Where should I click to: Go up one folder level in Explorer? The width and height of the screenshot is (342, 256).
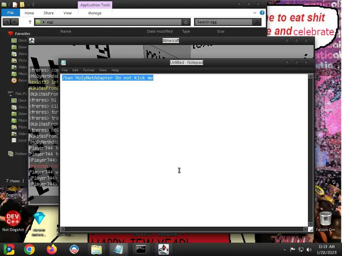tap(30, 22)
